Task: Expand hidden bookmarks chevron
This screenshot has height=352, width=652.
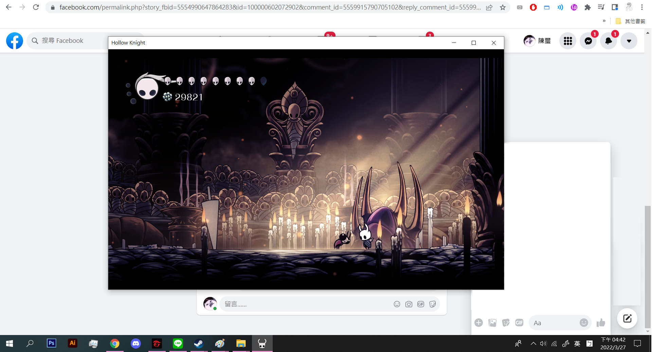Action: pyautogui.click(x=604, y=21)
